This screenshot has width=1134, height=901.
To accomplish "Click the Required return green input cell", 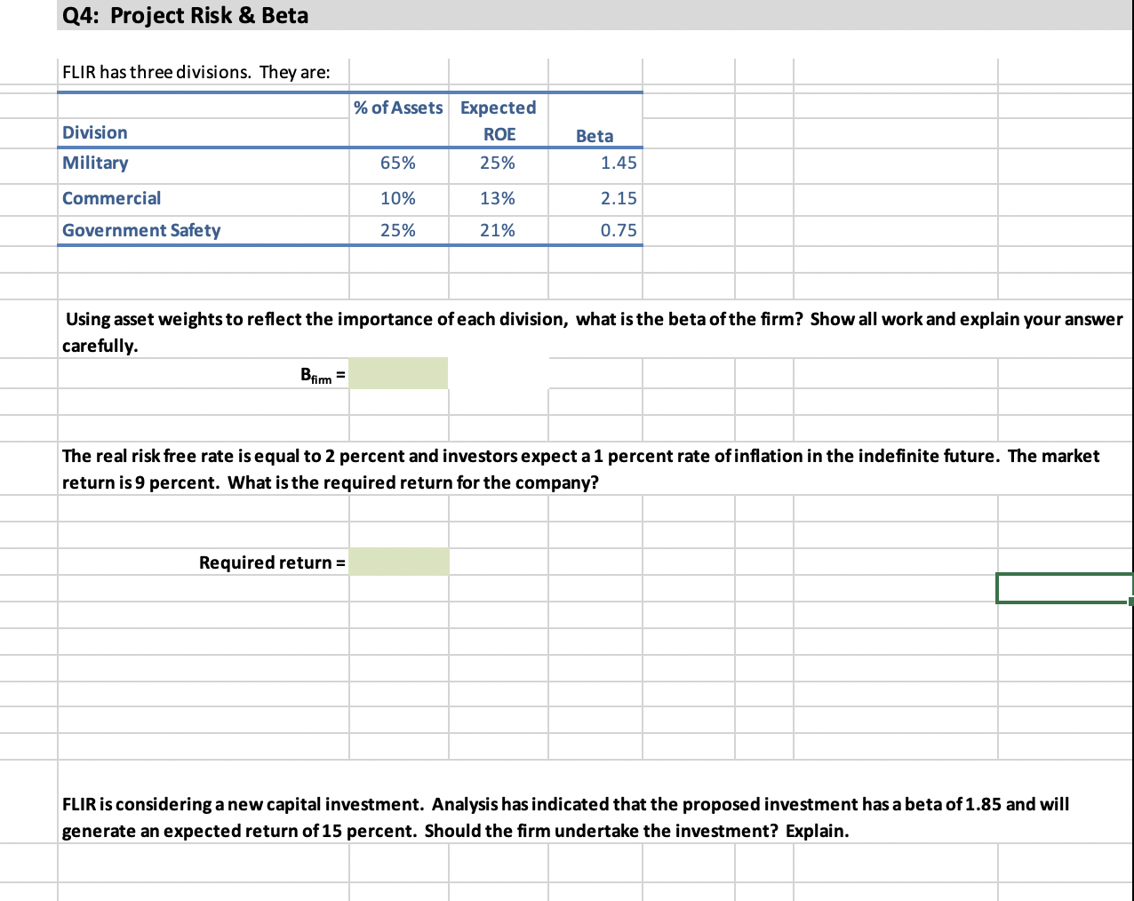I will click(399, 561).
